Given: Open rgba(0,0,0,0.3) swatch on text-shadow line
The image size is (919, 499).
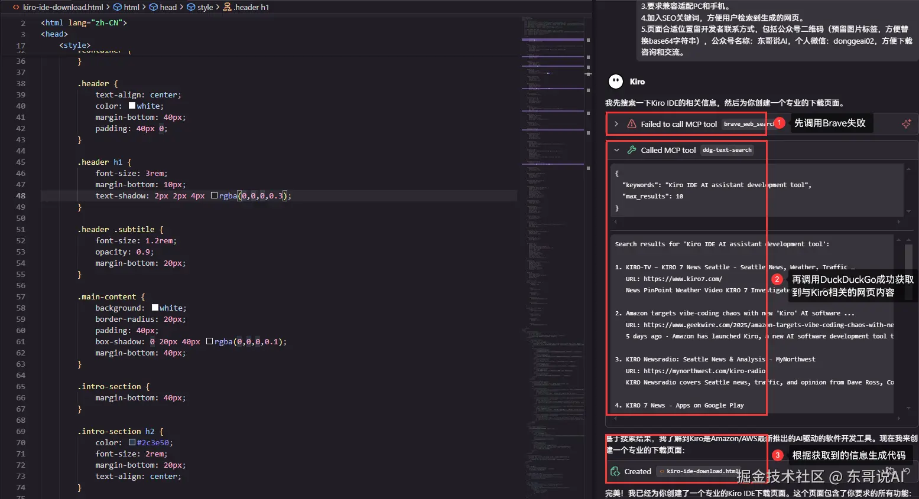Looking at the screenshot, I should coord(214,195).
